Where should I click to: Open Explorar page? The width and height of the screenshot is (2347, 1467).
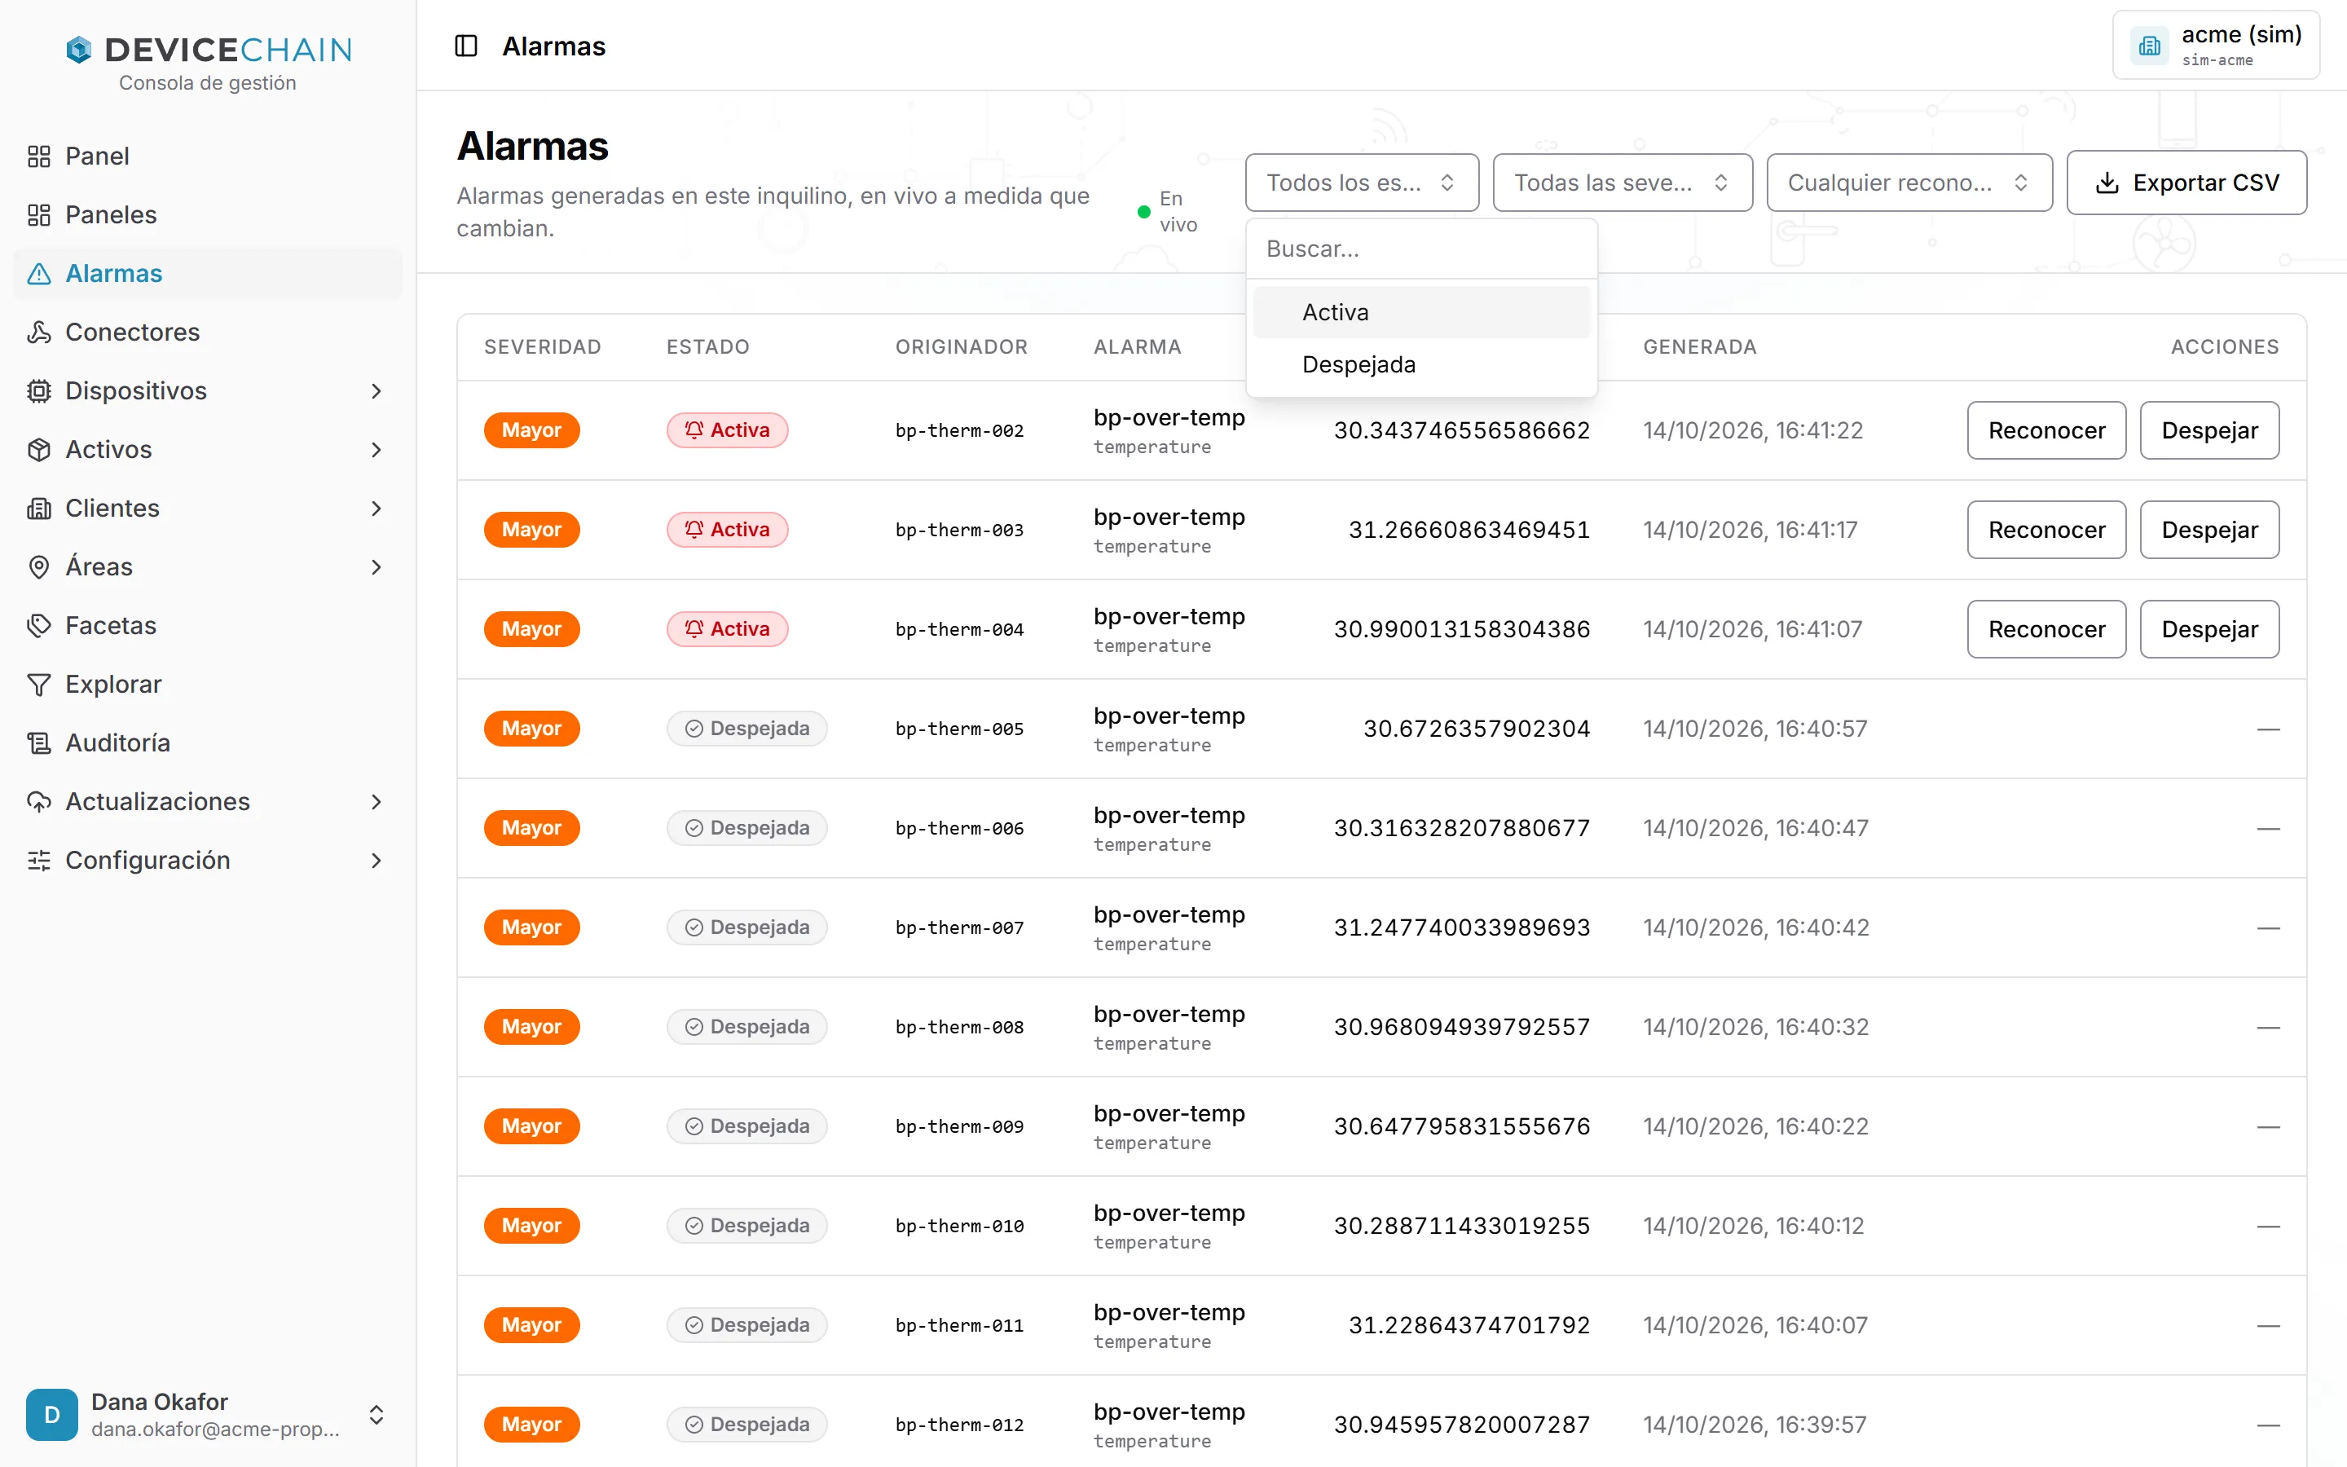click(x=208, y=684)
